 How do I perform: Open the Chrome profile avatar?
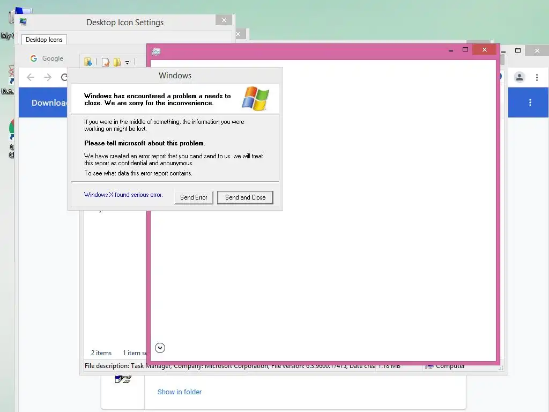(520, 77)
